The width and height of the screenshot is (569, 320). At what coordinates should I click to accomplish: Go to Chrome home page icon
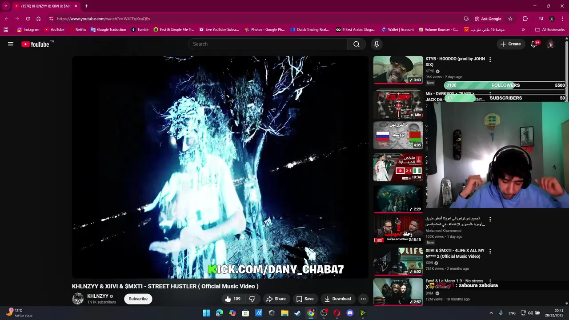(x=39, y=19)
